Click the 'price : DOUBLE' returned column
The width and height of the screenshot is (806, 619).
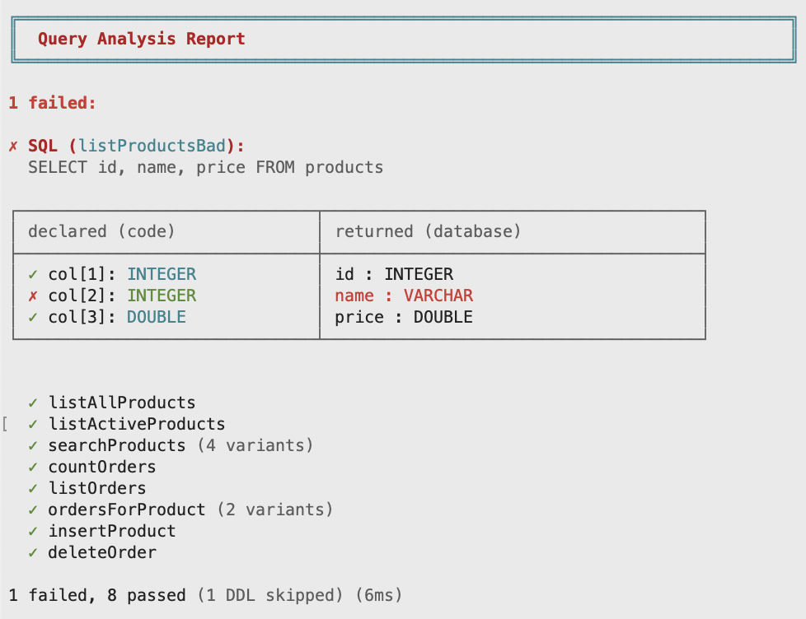404,317
